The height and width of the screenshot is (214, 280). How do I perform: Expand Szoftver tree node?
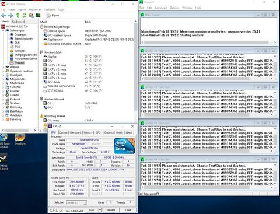[x=3, y=103]
